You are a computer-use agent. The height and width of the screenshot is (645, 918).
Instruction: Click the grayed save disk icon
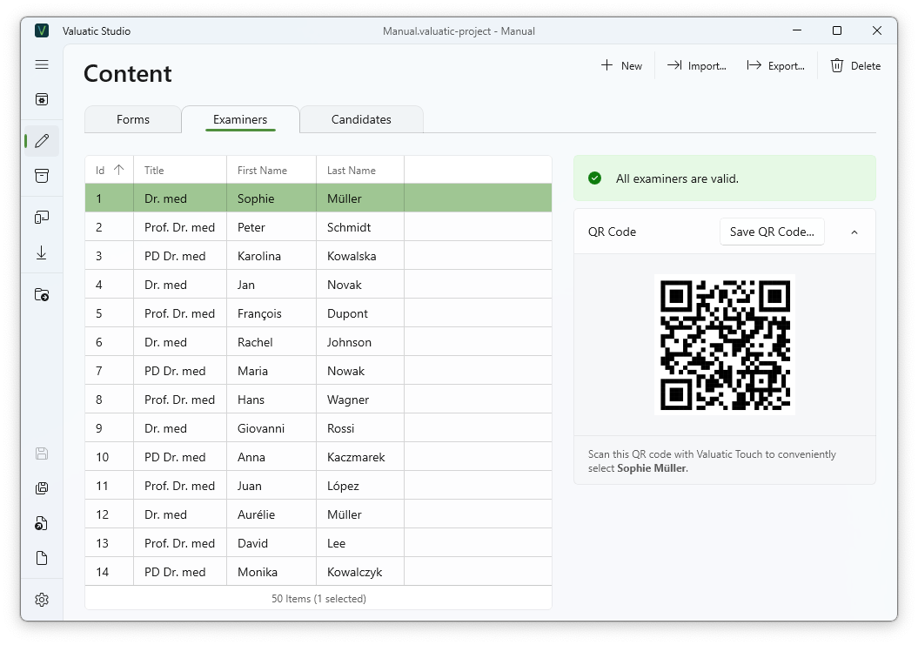[42, 454]
